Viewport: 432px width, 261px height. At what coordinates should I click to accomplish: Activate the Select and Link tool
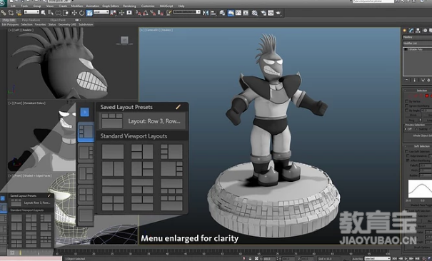coord(4,13)
